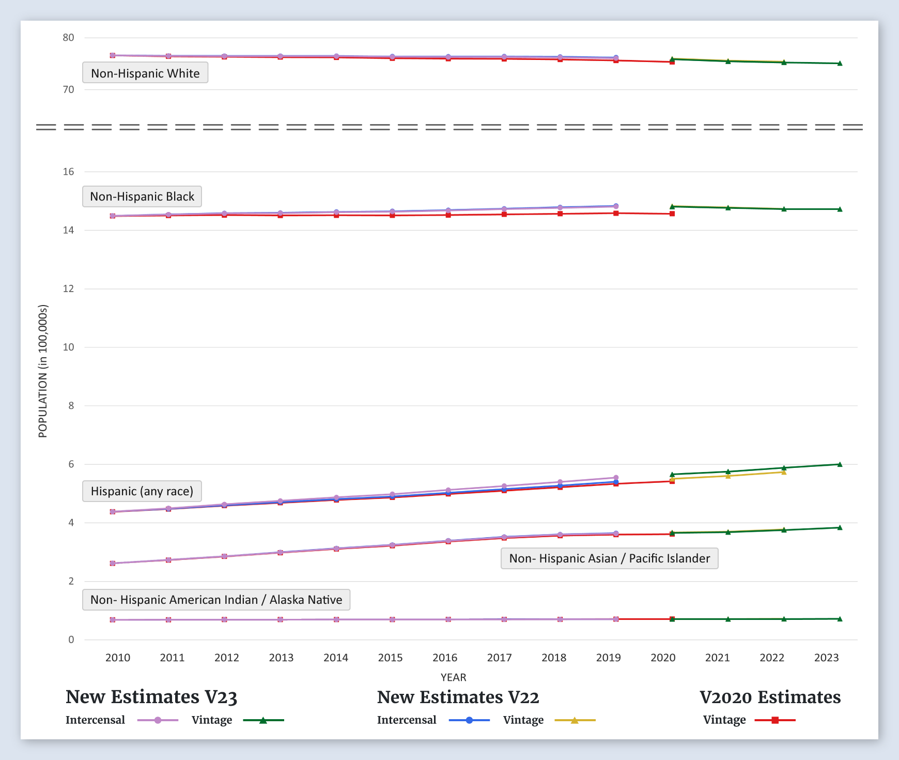Toggle the V23 Intercensal legend label
899x760 pixels.
[x=96, y=720]
